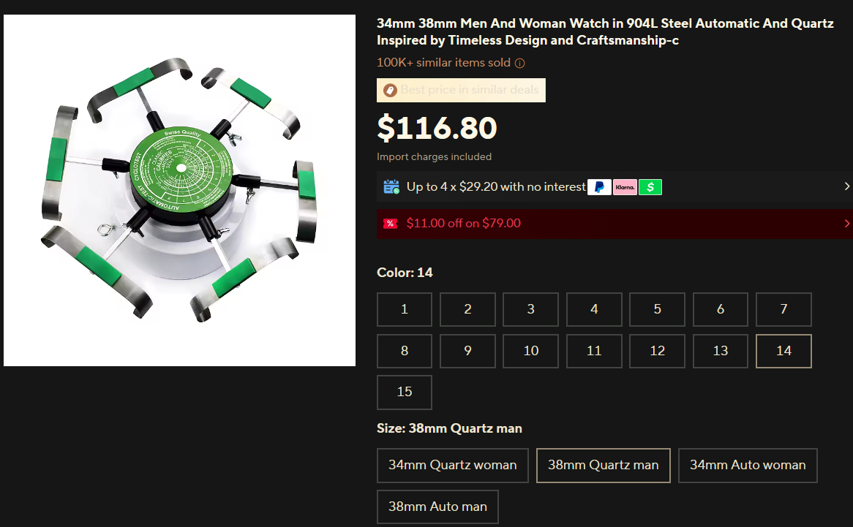Click the green Cash App icon
Screen dimensions: 853x527
tap(650, 187)
